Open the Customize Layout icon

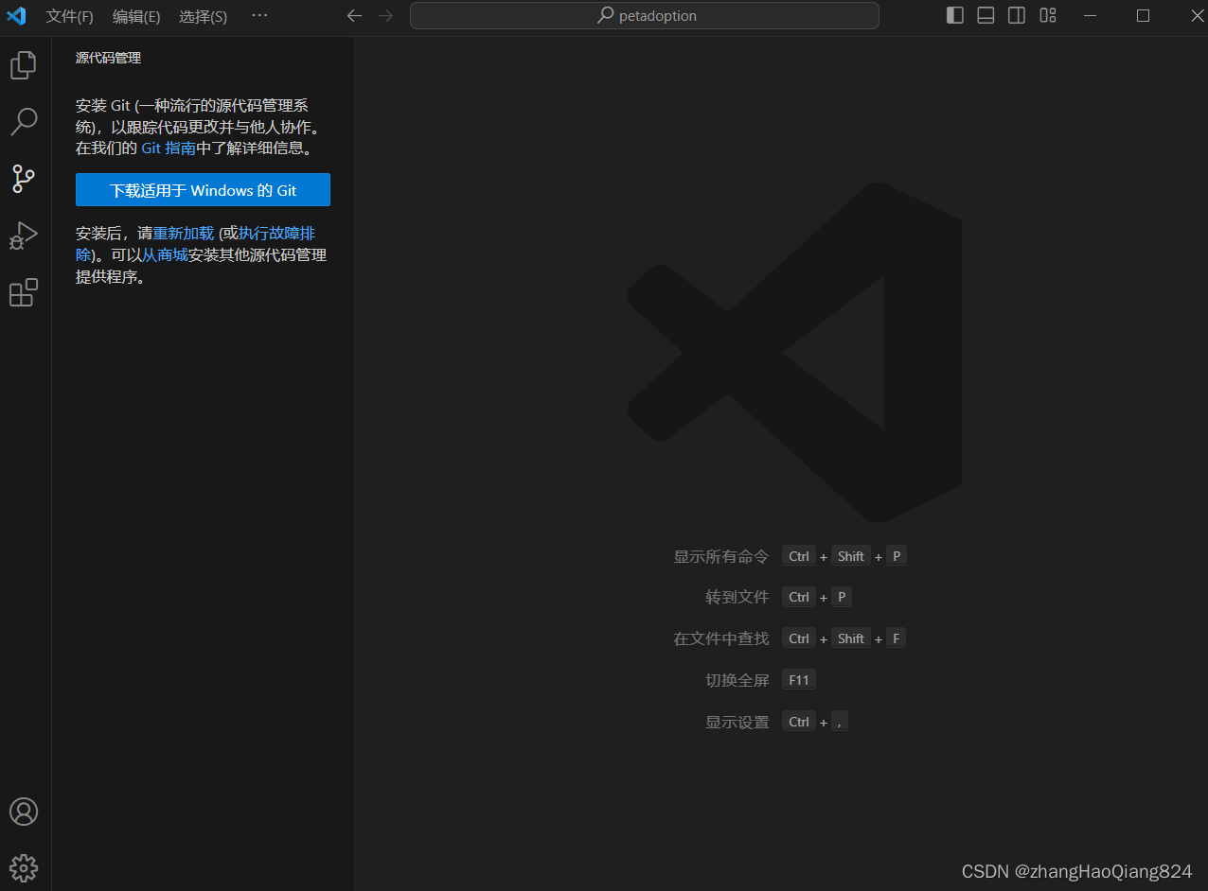click(1048, 15)
